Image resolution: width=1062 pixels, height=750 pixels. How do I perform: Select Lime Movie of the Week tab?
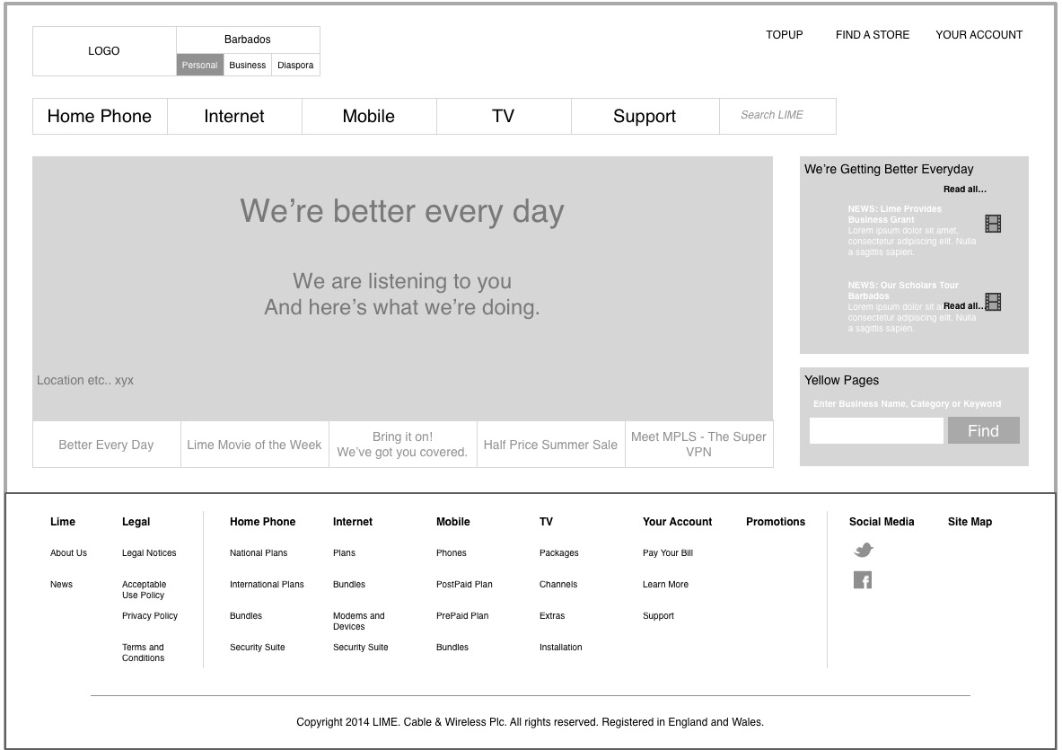tap(254, 445)
